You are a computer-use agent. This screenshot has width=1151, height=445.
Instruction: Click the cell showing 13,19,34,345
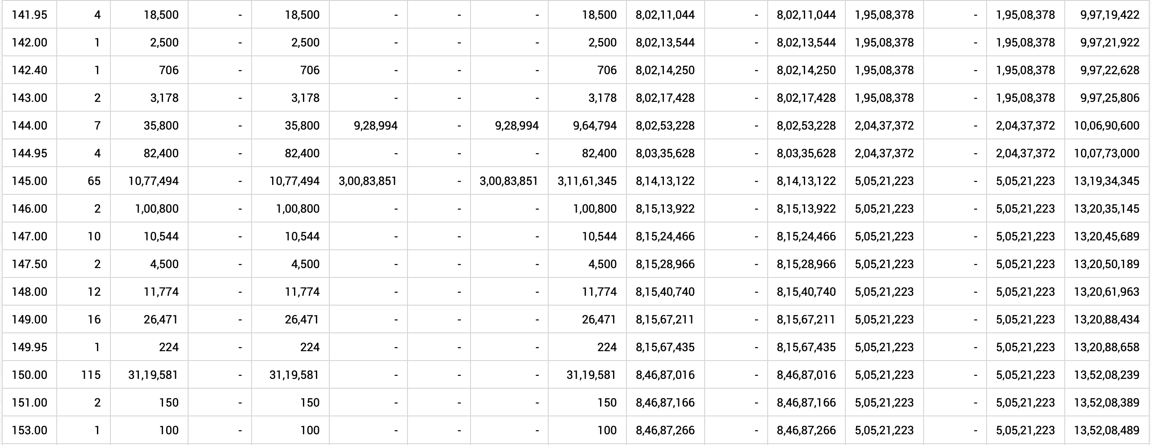1106,181
